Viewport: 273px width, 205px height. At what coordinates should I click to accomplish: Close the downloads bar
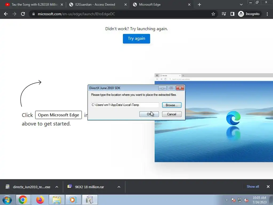coord(268,187)
